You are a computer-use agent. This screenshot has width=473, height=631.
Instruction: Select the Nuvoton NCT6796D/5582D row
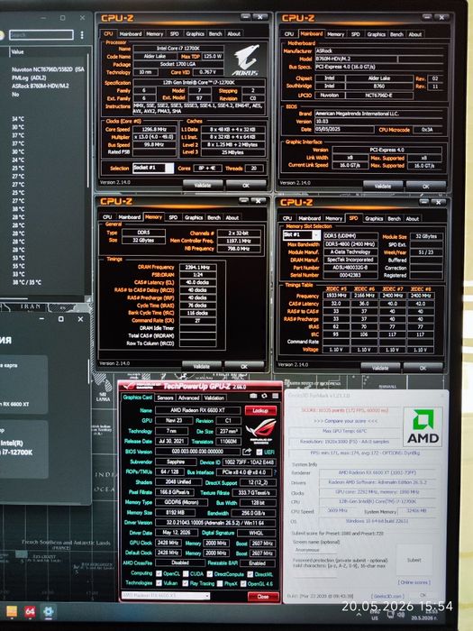[48, 69]
